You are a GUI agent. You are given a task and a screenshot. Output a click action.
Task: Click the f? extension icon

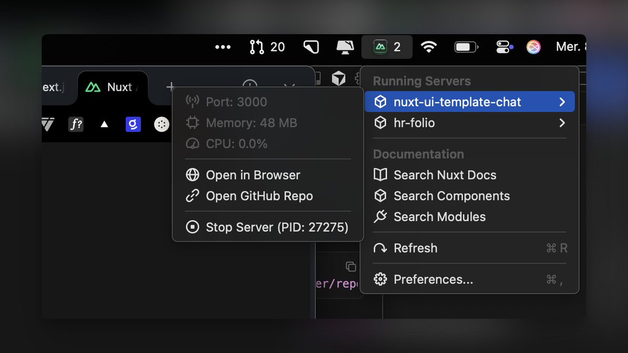[x=76, y=124]
